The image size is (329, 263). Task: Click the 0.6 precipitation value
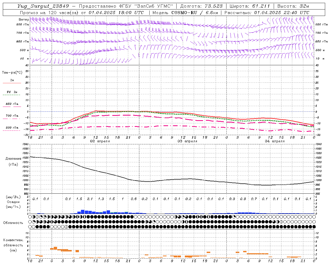pyautogui.click(x=134, y=199)
